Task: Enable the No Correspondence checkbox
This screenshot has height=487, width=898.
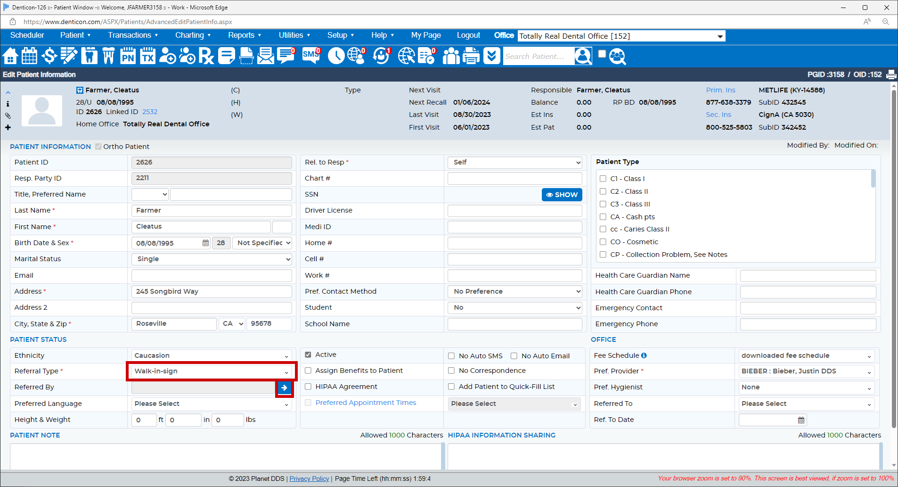Action: pyautogui.click(x=451, y=371)
